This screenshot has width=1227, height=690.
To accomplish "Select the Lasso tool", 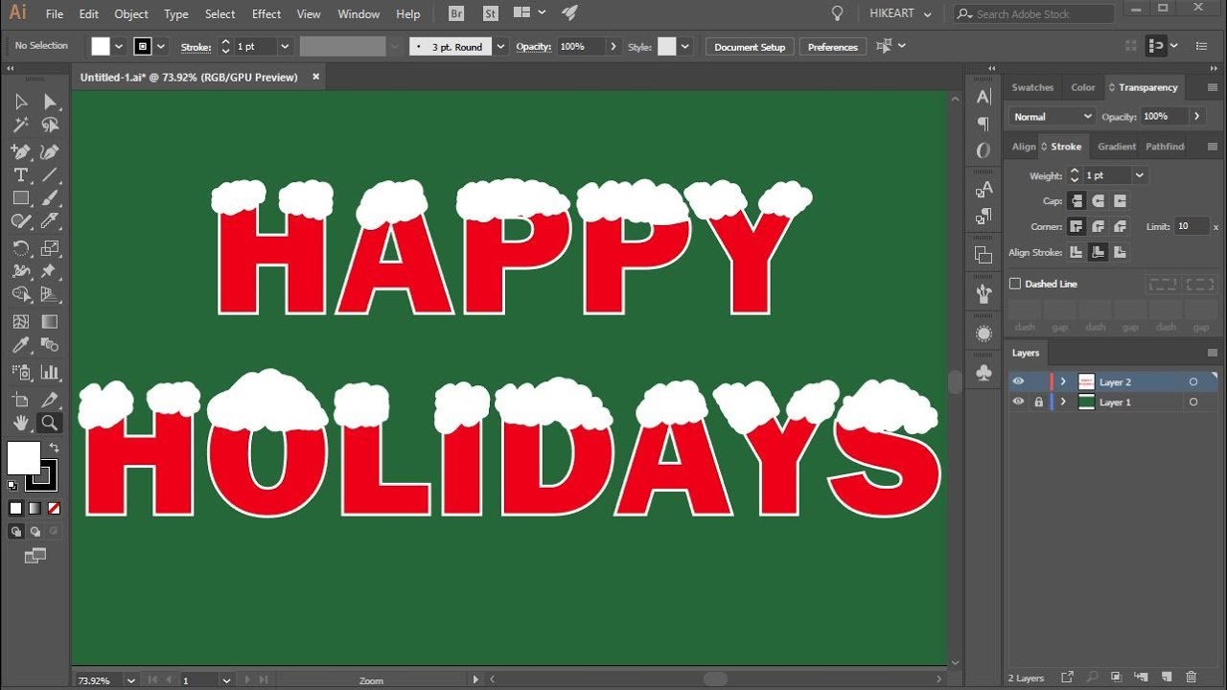I will pyautogui.click(x=50, y=126).
